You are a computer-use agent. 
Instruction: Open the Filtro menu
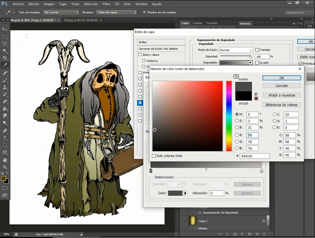click(x=106, y=4)
